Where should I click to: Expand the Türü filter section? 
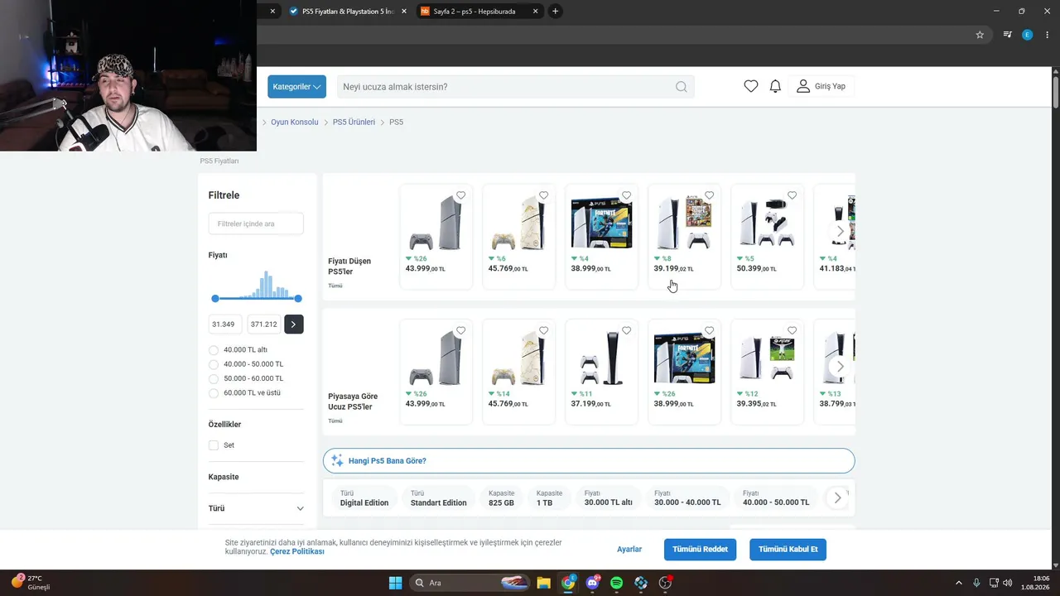click(300, 508)
